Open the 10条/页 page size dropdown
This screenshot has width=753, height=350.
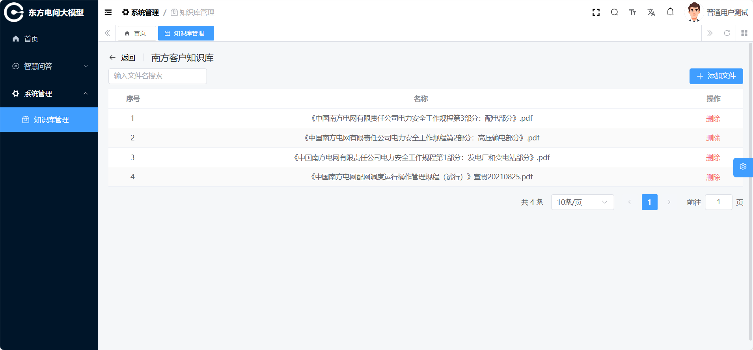pos(582,202)
